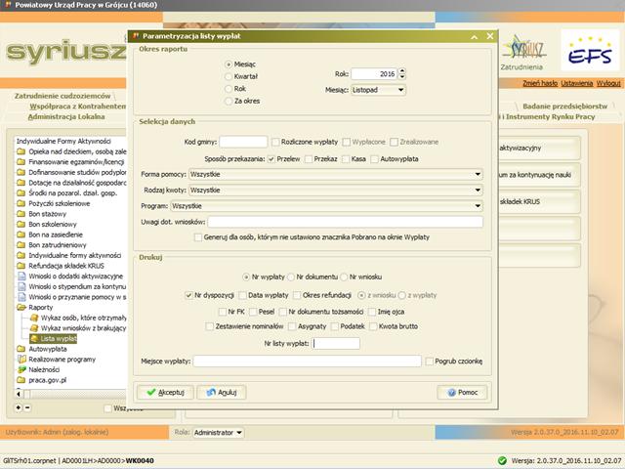Click the document icon beside Wnioski o przyznanie pomocy
Screen dimensions: 625x469
[x=21, y=297]
